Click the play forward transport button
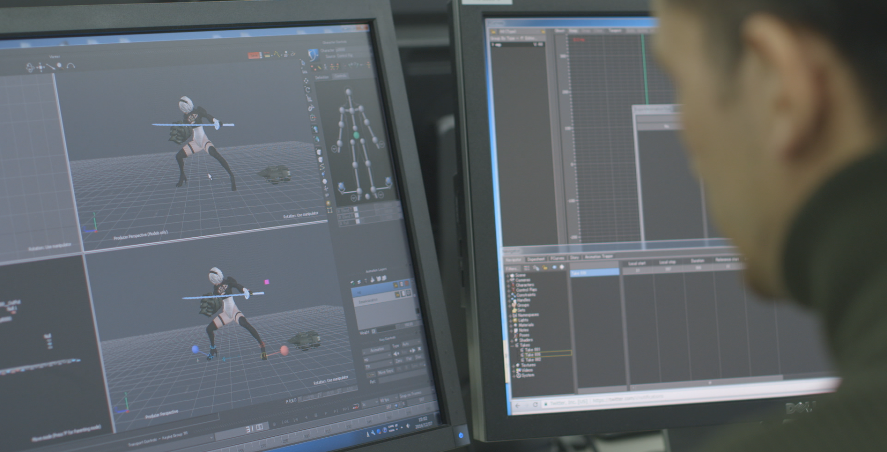The image size is (887, 452). (326, 413)
